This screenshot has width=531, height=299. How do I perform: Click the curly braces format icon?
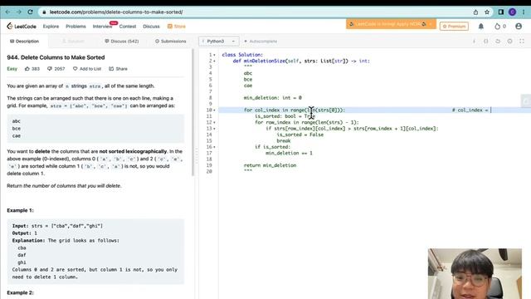[x=486, y=42]
